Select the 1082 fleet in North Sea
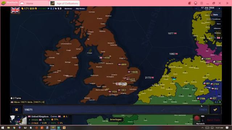This screenshot has height=130, width=232. coord(173,54)
